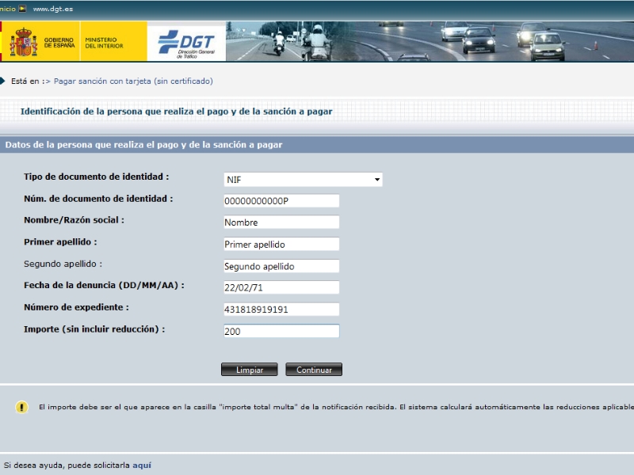Click the importe total multa notice text
Image resolution: width=634 pixels, height=475 pixels.
click(x=336, y=407)
